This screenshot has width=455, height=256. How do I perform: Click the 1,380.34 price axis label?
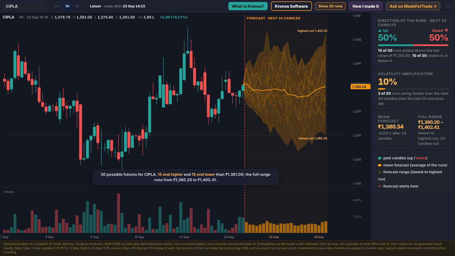pos(361,87)
